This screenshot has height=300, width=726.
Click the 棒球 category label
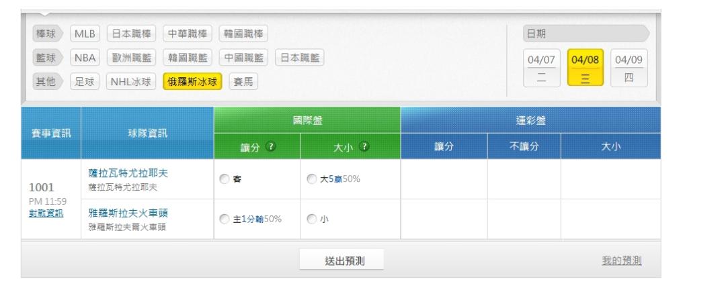pyautogui.click(x=46, y=34)
